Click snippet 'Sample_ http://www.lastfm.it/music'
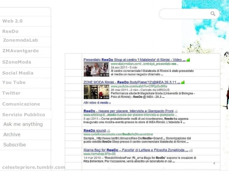Viewport: 229px width, 171px height. (137, 140)
